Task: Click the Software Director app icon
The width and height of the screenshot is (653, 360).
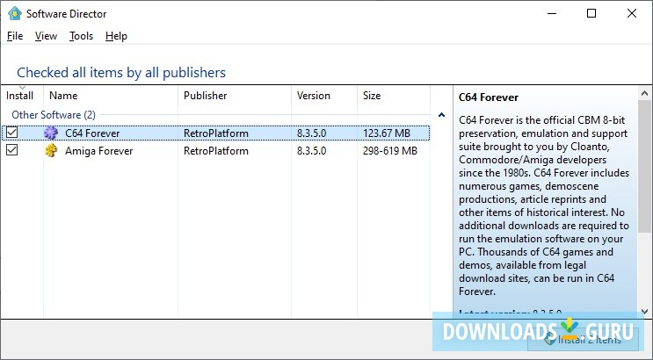Action: pyautogui.click(x=15, y=13)
